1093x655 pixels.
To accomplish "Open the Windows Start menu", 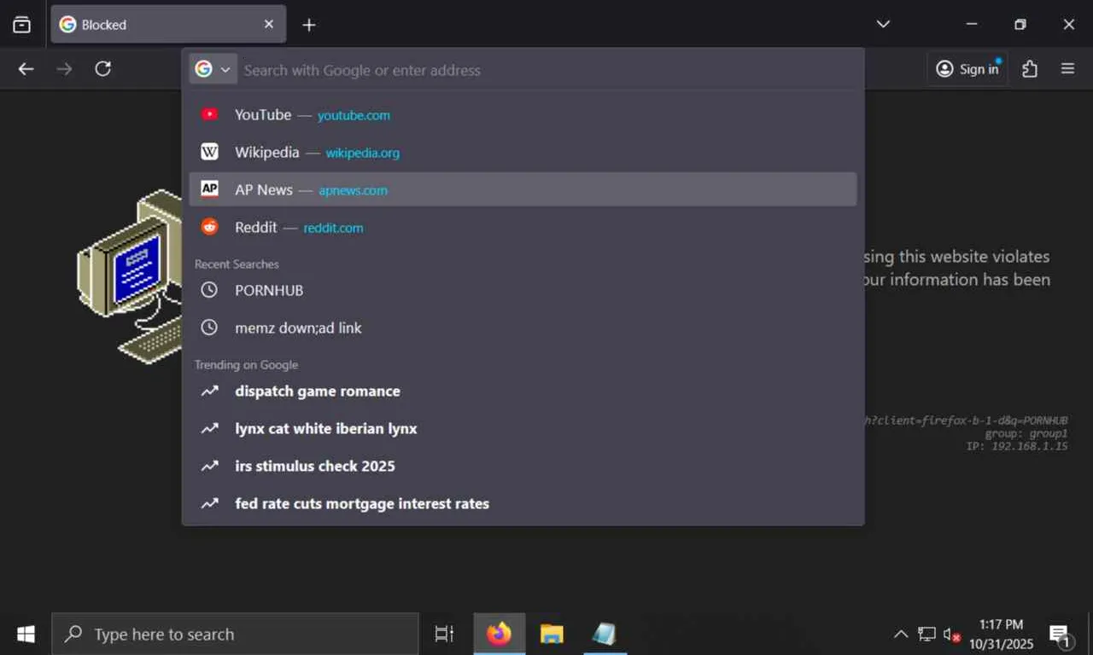I will pyautogui.click(x=26, y=634).
